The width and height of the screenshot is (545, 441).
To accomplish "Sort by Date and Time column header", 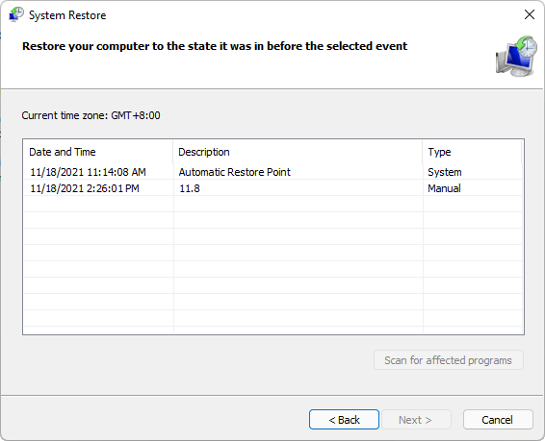I will [97, 152].
